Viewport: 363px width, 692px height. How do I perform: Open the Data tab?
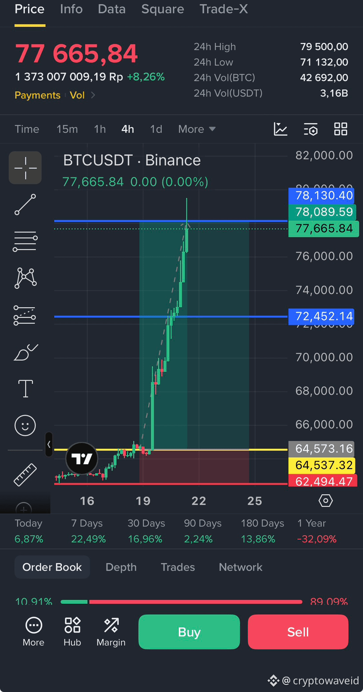pos(111,9)
